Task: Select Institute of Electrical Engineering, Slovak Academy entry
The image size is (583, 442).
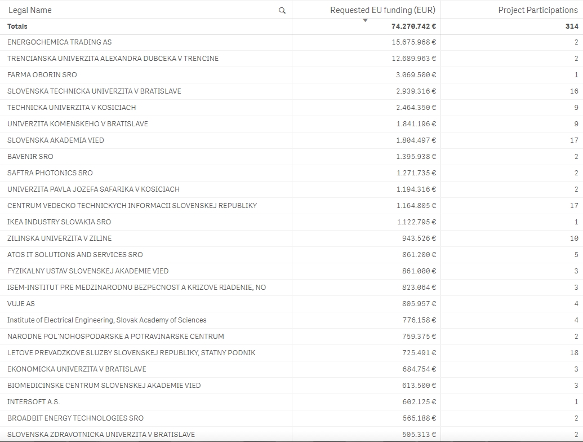Action: point(106,320)
